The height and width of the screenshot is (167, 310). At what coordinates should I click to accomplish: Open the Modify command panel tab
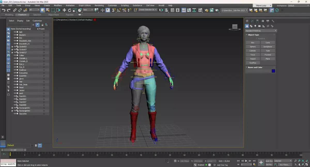tap(252, 21)
